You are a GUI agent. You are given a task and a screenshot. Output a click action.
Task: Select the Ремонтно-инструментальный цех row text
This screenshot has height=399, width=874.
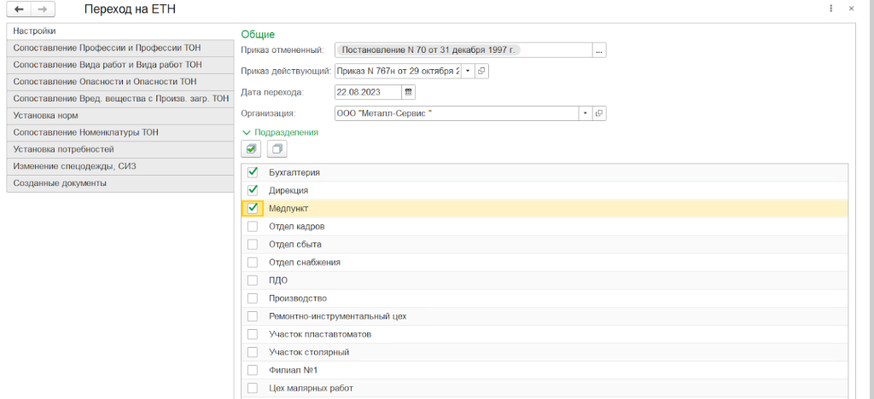337,316
